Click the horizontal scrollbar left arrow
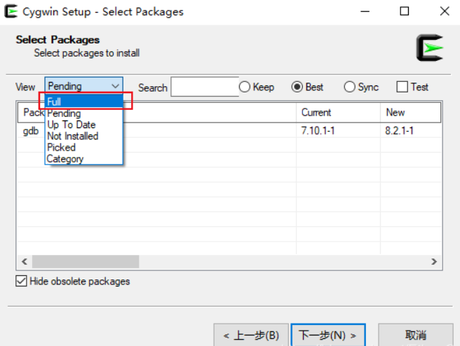 [x=25, y=262]
